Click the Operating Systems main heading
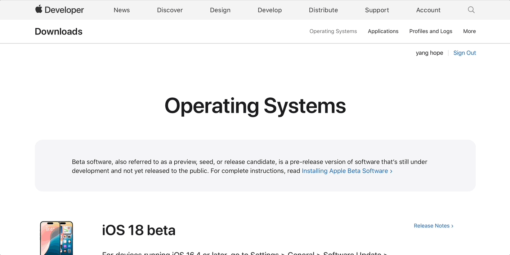Viewport: 510px width, 255px height. point(255,106)
